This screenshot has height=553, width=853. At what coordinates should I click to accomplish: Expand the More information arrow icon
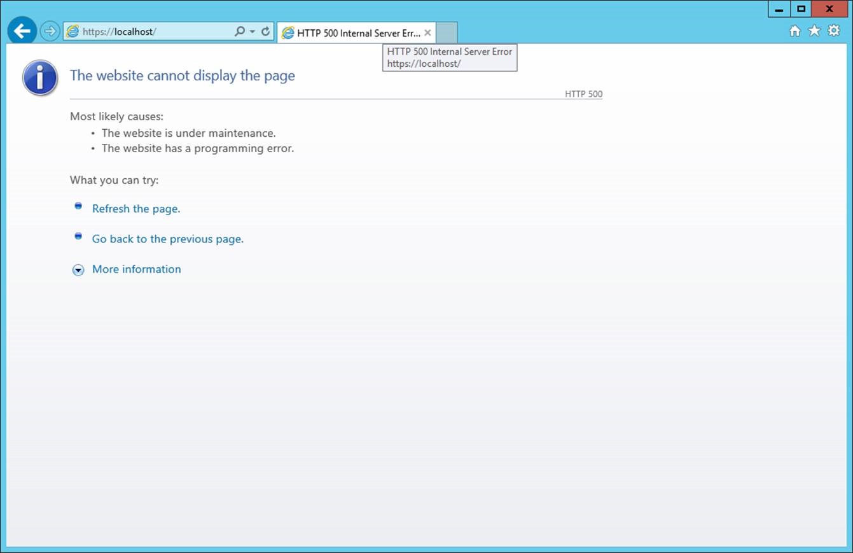coord(78,270)
